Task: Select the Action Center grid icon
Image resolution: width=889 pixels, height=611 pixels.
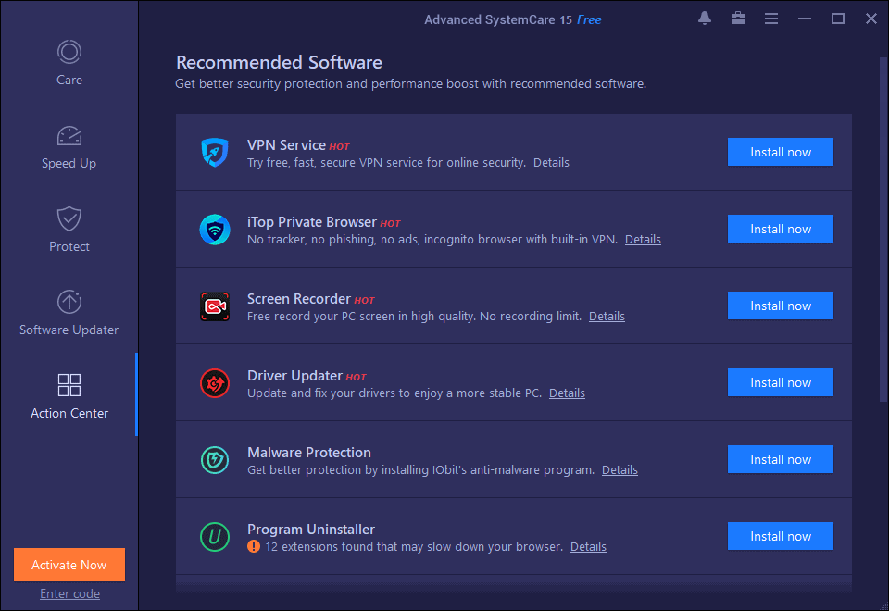Action: tap(69, 385)
